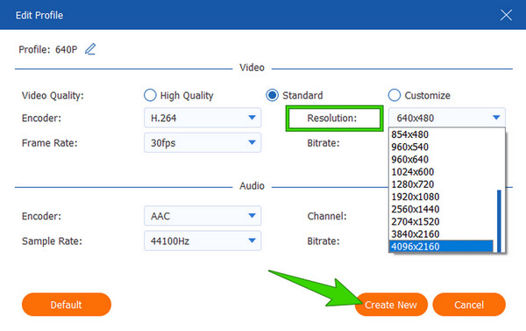Collapse the Resolution 640x480 dropdown
Viewport: 526px width, 331px height.
tap(447, 118)
